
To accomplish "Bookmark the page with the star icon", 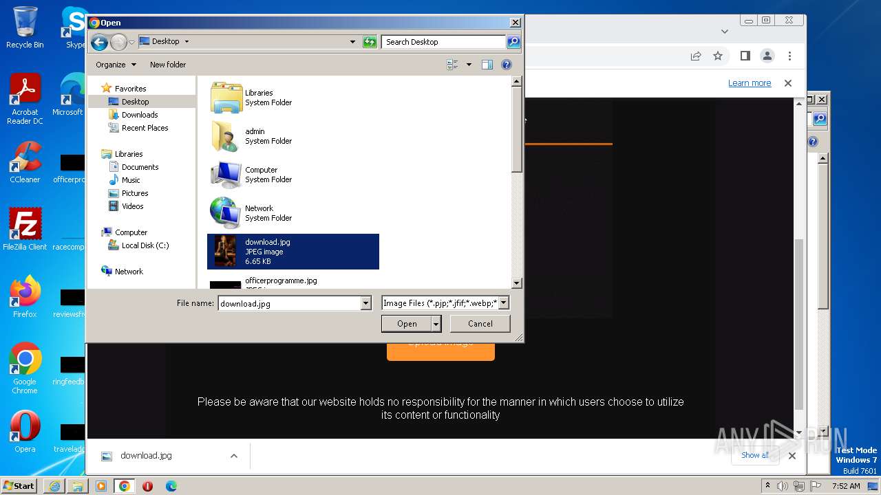I will (x=718, y=56).
